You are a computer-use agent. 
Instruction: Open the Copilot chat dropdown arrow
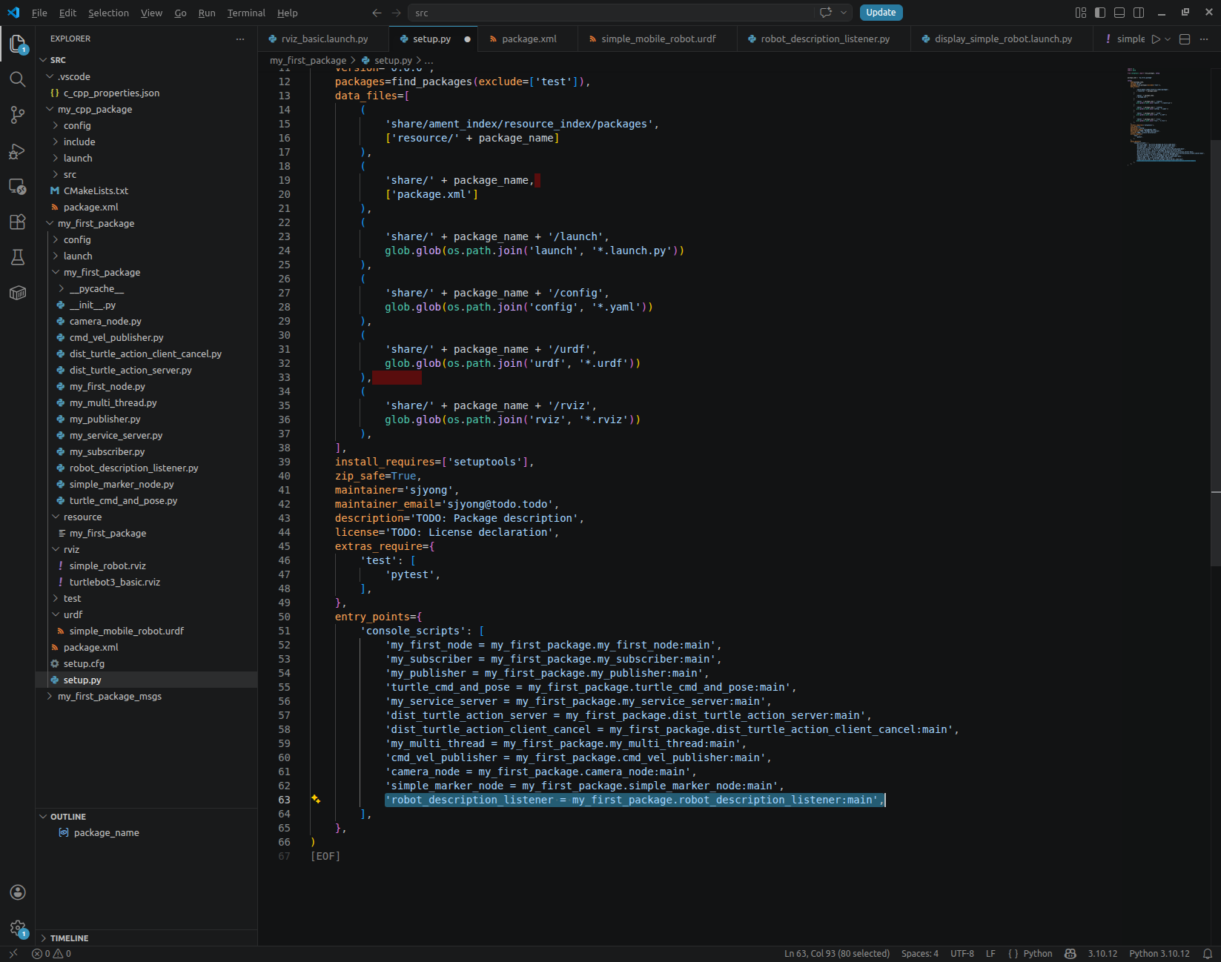click(844, 13)
